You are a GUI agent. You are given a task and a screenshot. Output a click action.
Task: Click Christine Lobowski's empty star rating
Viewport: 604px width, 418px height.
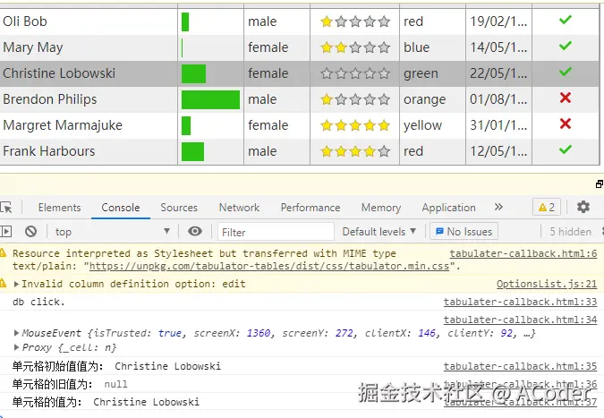click(x=354, y=73)
